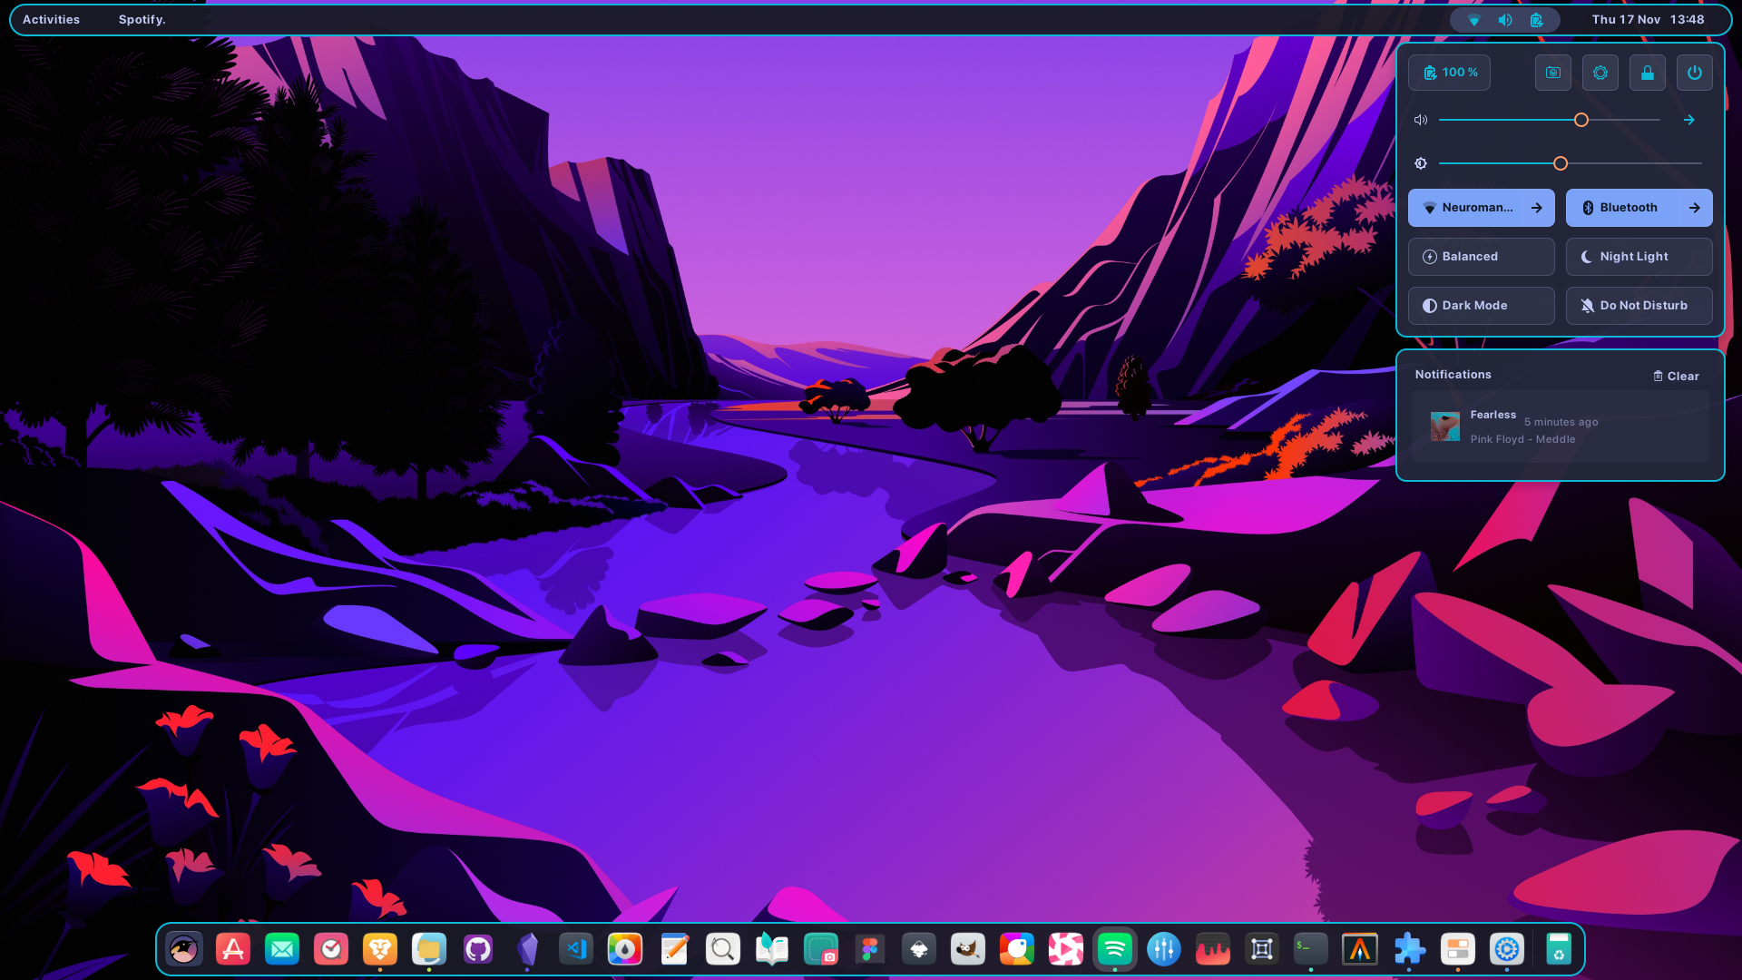This screenshot has width=1742, height=980.
Task: Open the Tweaks app in the dock
Action: pos(1458,949)
